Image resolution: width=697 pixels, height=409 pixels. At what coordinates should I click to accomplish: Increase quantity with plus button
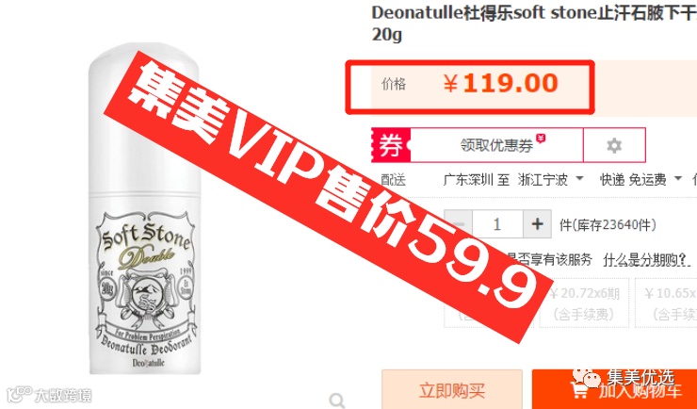(x=538, y=223)
